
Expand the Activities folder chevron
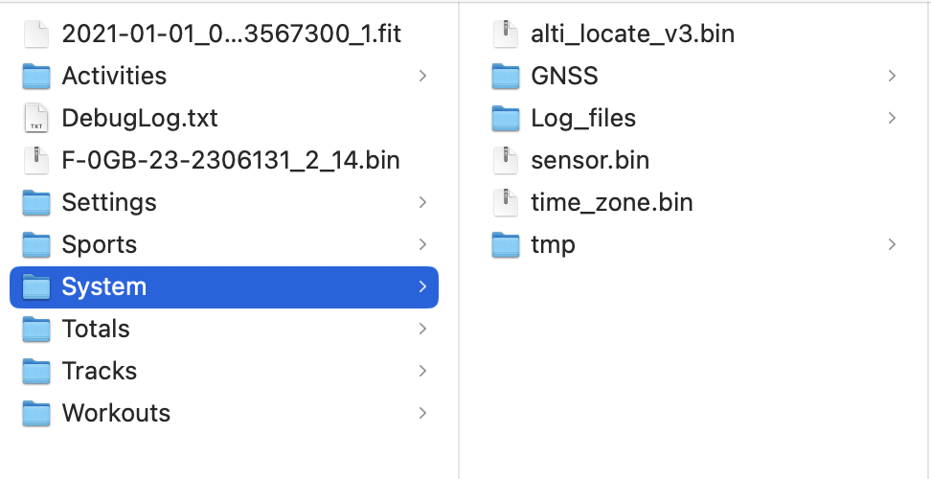click(x=422, y=76)
